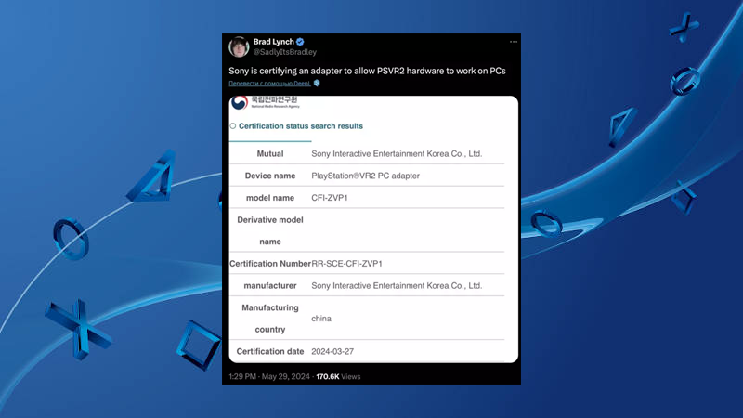743x418 pixels.
Task: Click the Brad Lynch display name
Action: pyautogui.click(x=273, y=42)
